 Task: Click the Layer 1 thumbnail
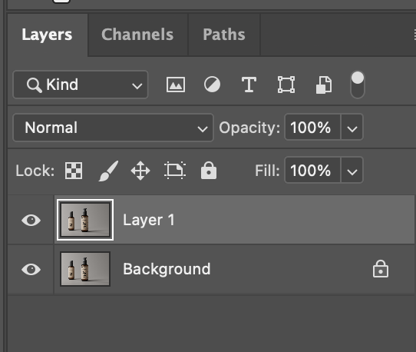click(85, 220)
